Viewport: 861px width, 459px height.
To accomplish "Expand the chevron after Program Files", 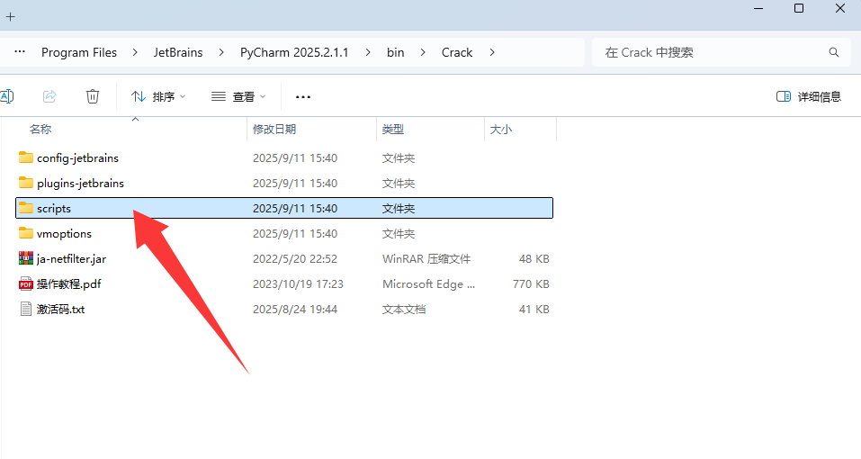I will click(135, 52).
